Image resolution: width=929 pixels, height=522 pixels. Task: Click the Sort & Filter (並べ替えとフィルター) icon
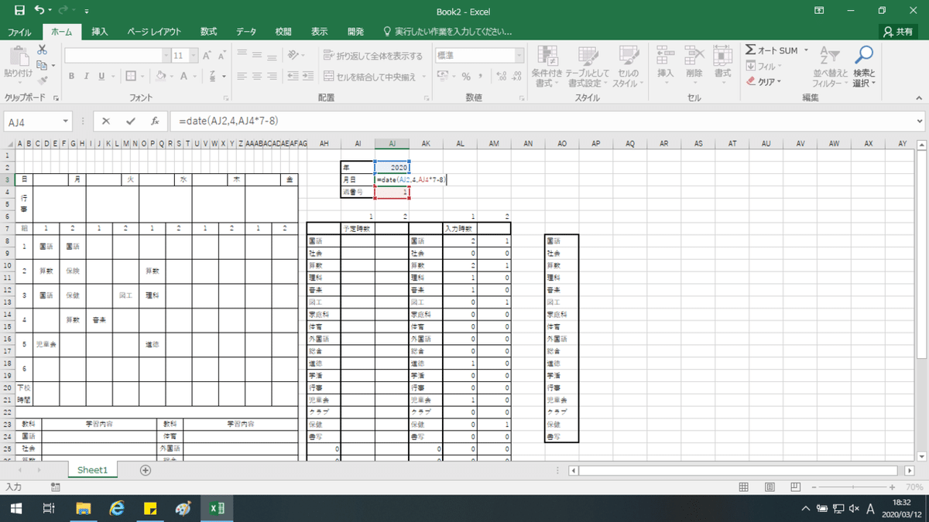[x=830, y=67]
